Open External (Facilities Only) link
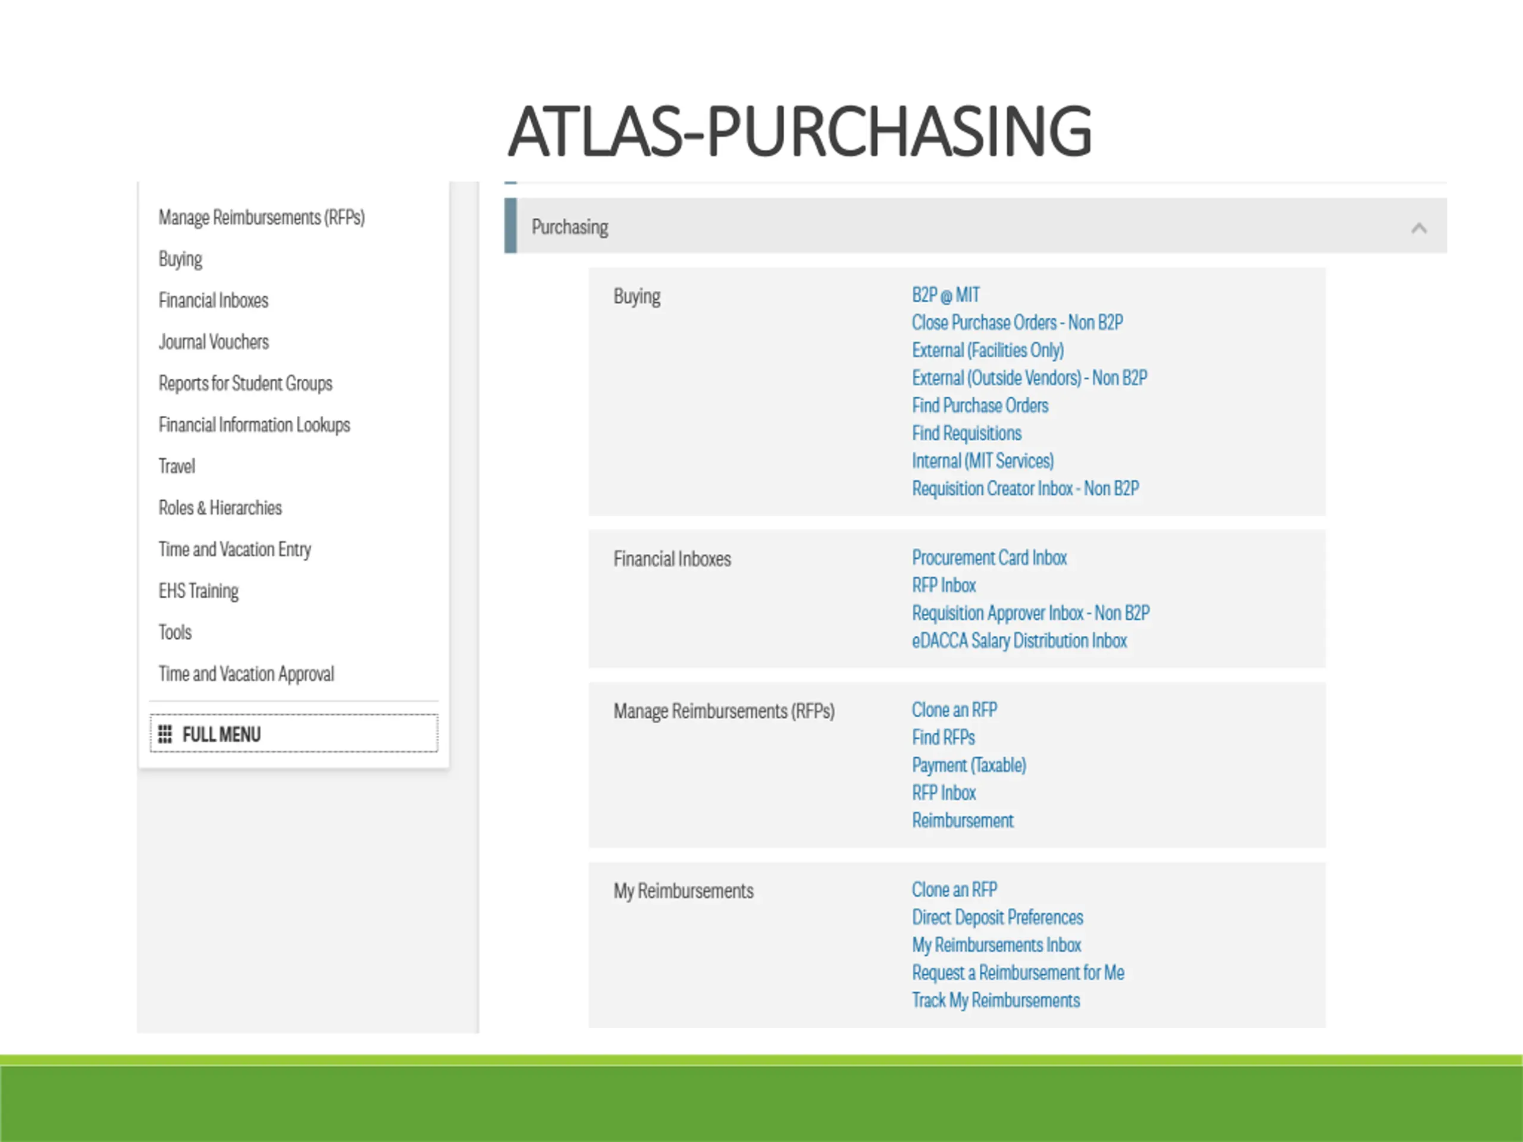This screenshot has width=1523, height=1142. 988,350
